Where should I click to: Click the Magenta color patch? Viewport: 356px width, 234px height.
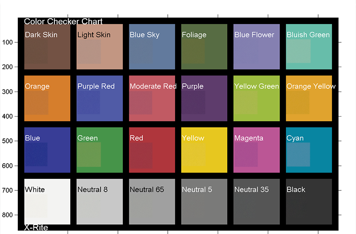point(257,150)
